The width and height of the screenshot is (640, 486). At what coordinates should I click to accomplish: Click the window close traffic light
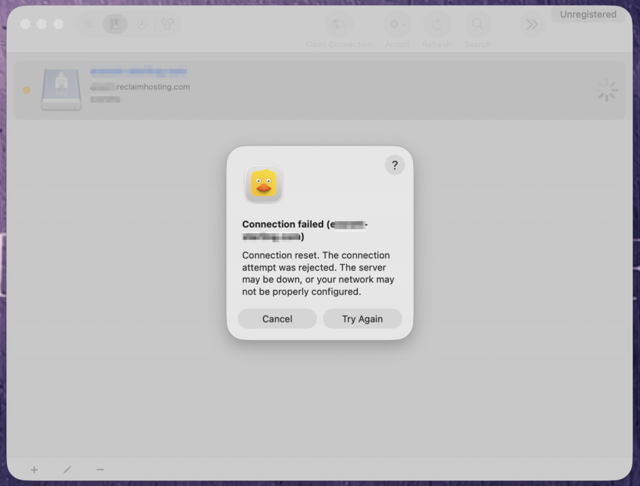(x=25, y=24)
